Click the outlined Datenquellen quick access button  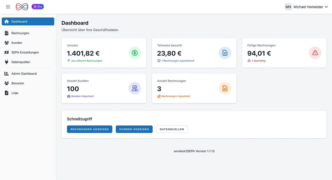pos(172,129)
